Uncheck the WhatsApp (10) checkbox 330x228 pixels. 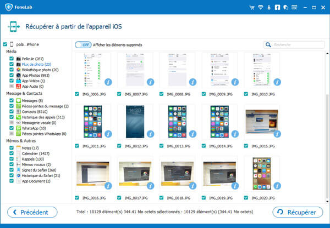(12, 128)
